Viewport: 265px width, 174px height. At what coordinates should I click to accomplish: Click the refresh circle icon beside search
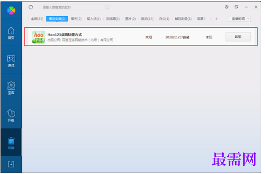point(31,7)
